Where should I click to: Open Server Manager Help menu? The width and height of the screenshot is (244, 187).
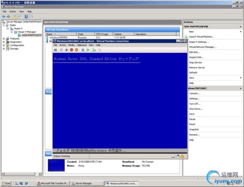[x=29, y=12]
